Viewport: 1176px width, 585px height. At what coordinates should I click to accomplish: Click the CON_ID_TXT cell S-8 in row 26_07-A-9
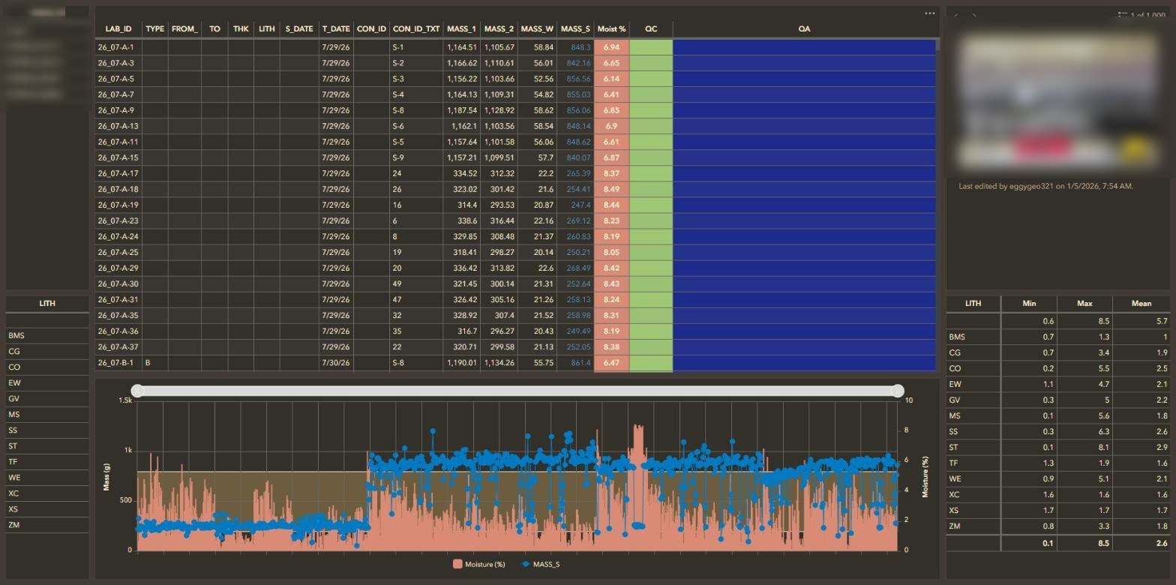tap(416, 110)
